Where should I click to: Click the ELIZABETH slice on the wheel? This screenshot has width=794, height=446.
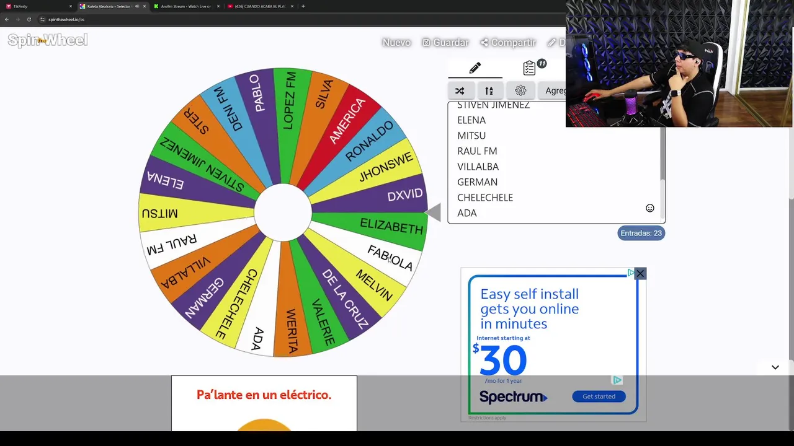391,225
